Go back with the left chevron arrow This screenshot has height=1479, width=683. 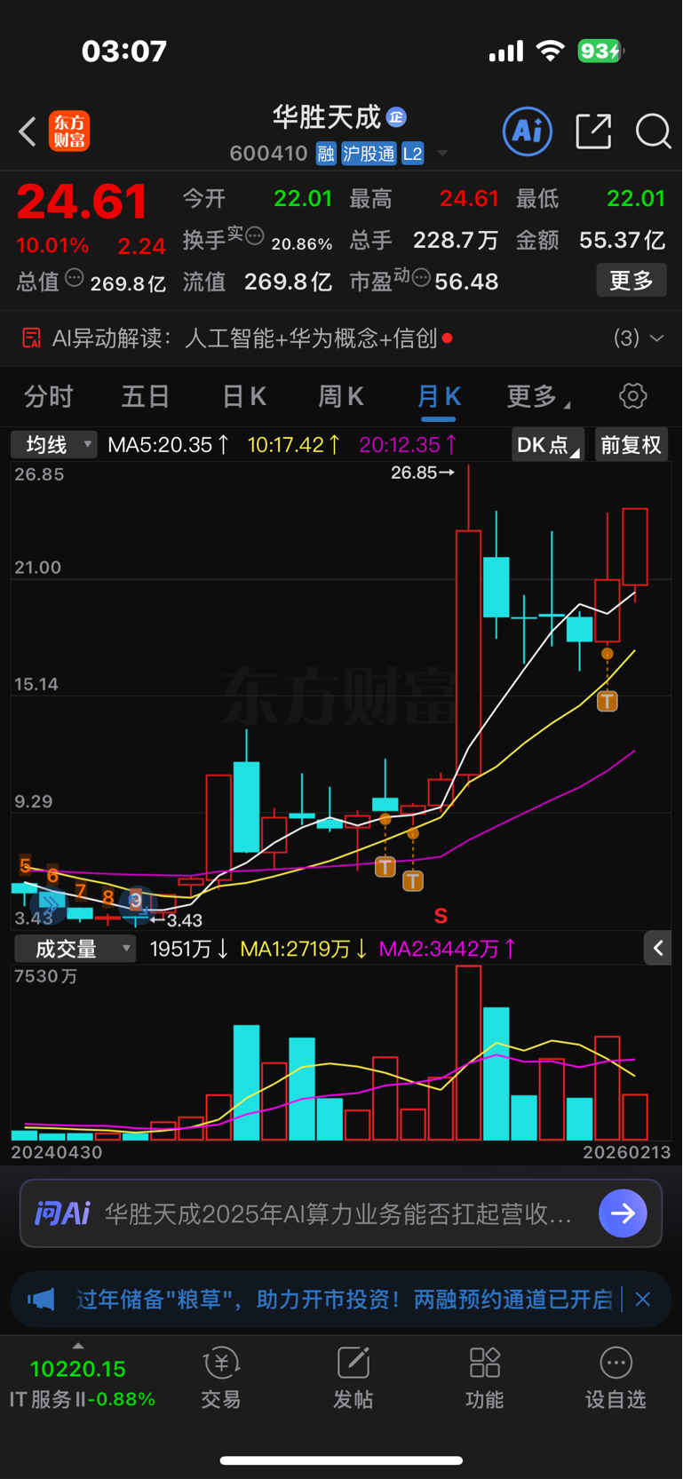click(28, 131)
